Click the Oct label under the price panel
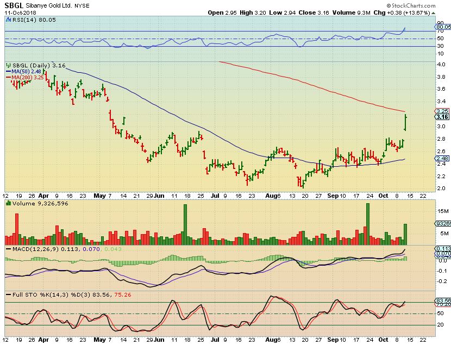451x345 pixels. coord(383,196)
